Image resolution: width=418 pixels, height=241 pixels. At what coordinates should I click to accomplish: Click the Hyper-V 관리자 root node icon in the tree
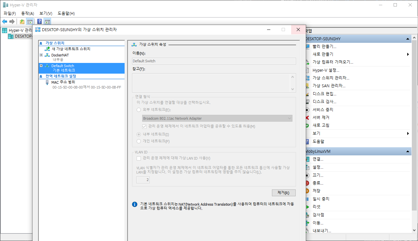coord(5,30)
